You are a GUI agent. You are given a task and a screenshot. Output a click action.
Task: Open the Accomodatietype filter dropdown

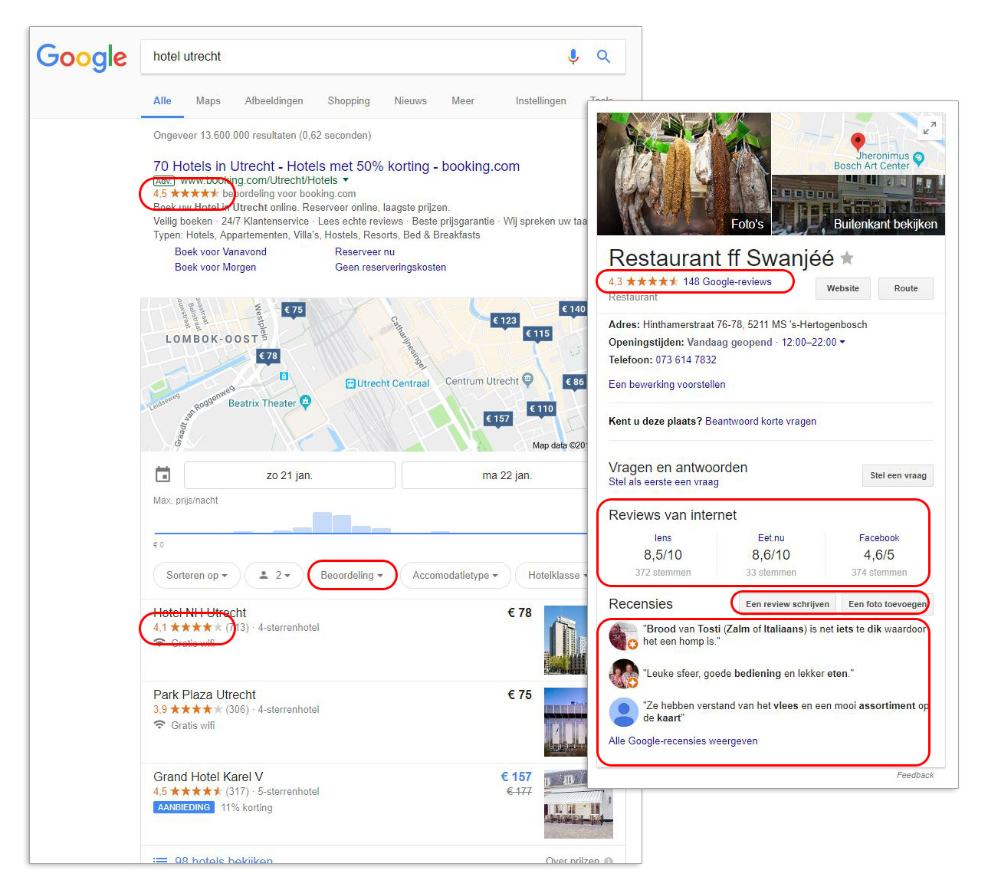click(455, 575)
